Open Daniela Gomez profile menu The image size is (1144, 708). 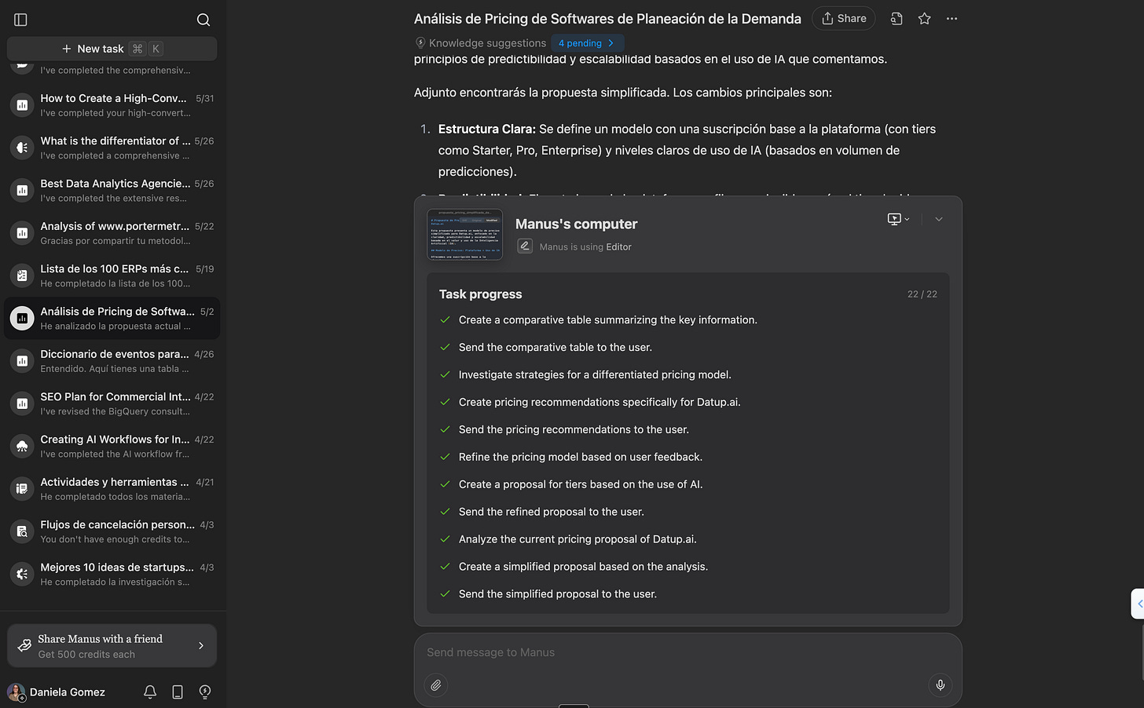[x=57, y=692]
